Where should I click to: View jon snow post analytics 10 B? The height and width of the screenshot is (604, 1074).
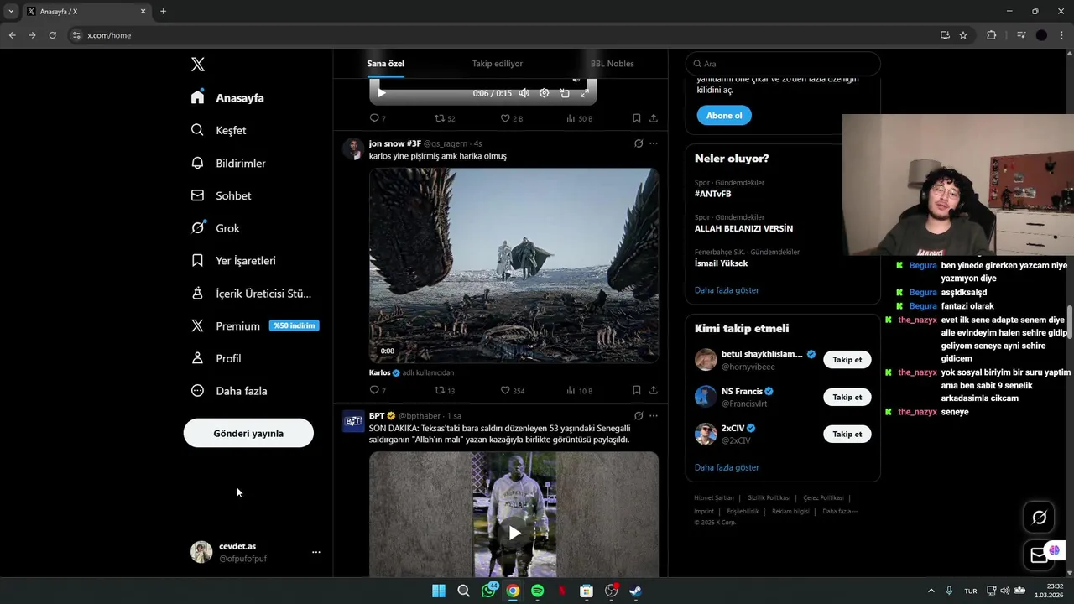(579, 390)
